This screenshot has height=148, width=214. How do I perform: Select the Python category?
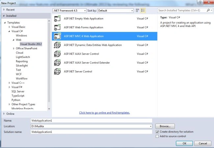pyautogui.click(x=16, y=100)
